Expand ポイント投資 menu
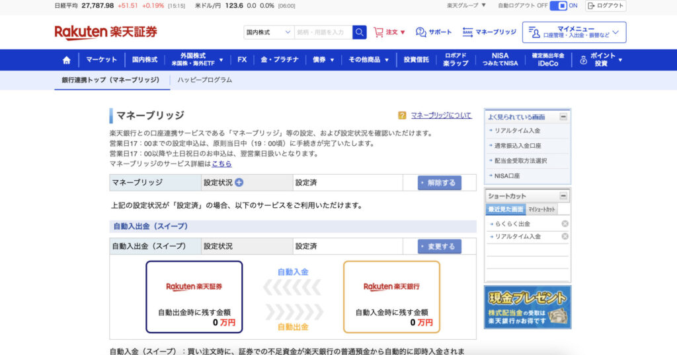 [x=600, y=60]
